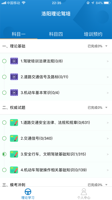
Task: Open the 个人中心 person icon
Action: 84,192
